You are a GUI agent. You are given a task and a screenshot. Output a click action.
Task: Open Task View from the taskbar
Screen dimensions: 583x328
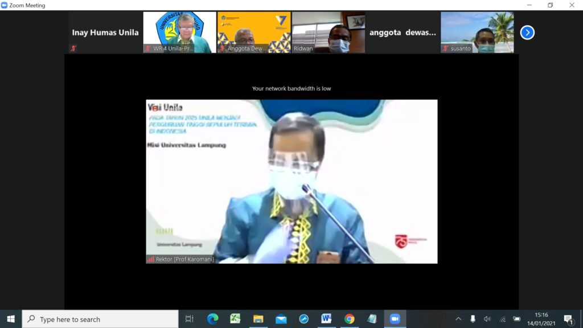190,319
